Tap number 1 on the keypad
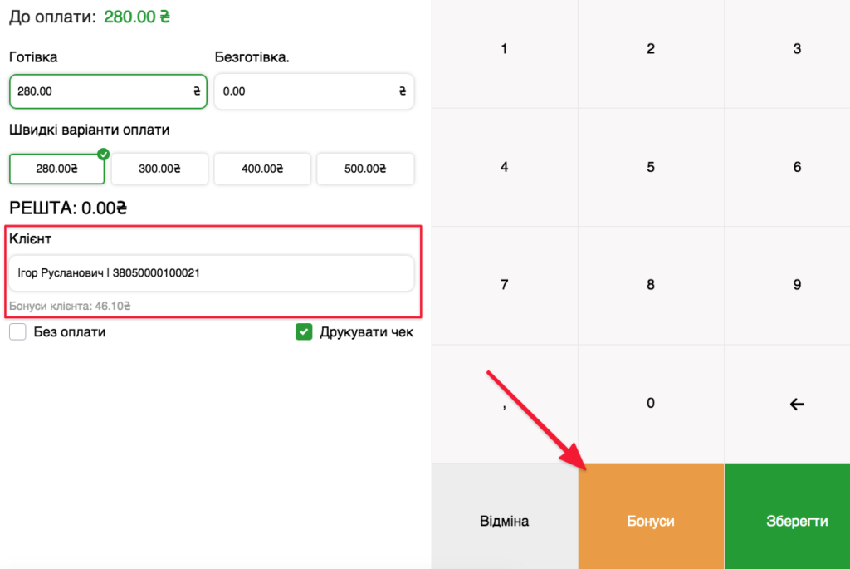Viewport: 850px width, 569px height. click(505, 49)
